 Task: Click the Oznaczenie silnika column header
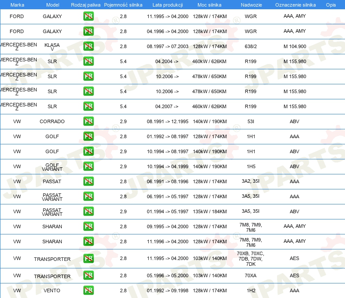pos(296,5)
